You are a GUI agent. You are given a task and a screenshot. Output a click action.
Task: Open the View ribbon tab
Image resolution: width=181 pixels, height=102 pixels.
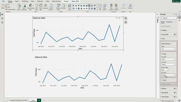click(33, 1)
